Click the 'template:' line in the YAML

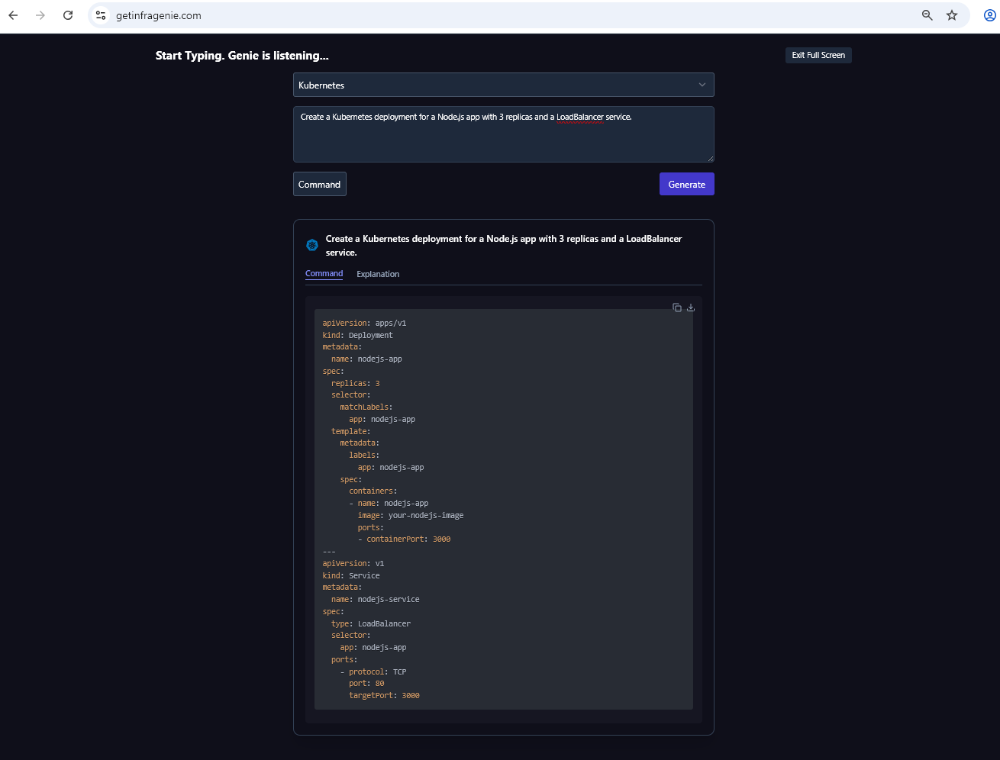[351, 431]
